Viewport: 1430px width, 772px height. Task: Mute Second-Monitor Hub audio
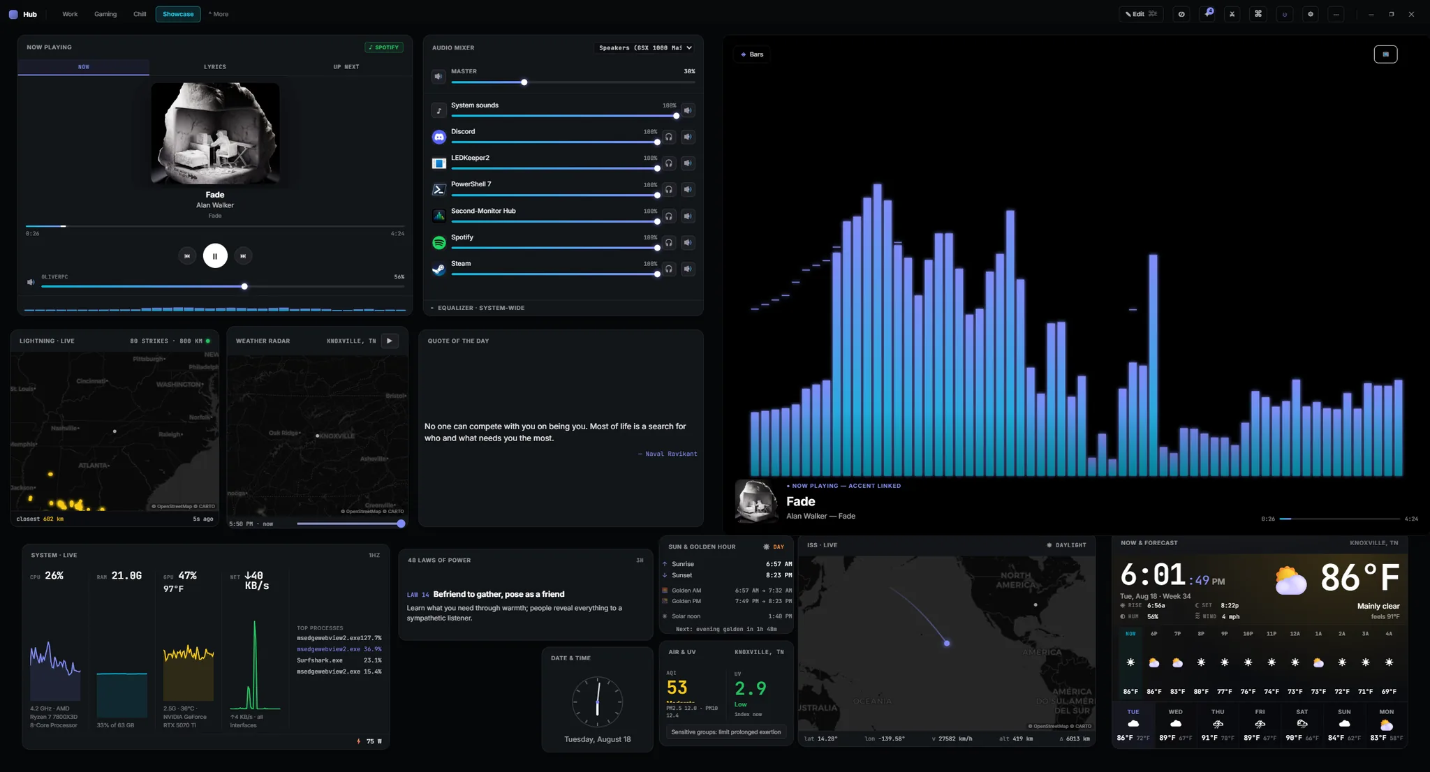pyautogui.click(x=688, y=216)
